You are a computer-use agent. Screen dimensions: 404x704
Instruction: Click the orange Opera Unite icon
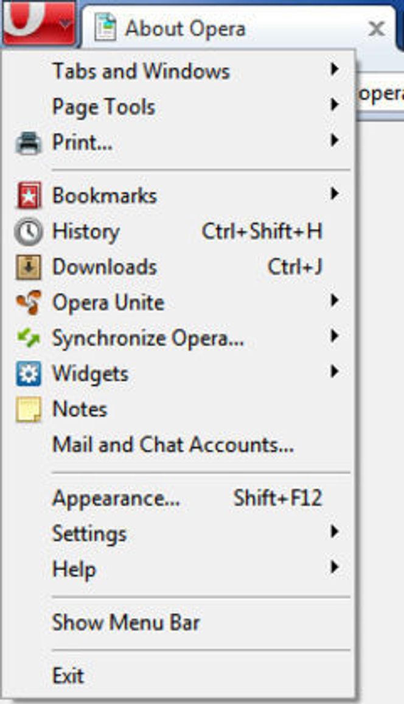point(29,302)
